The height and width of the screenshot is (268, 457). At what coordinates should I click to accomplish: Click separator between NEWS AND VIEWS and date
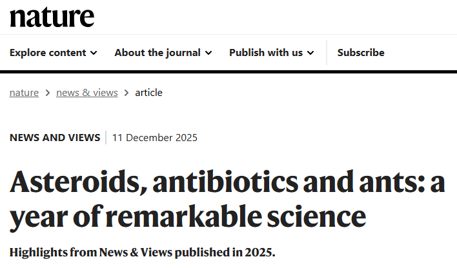click(x=106, y=137)
